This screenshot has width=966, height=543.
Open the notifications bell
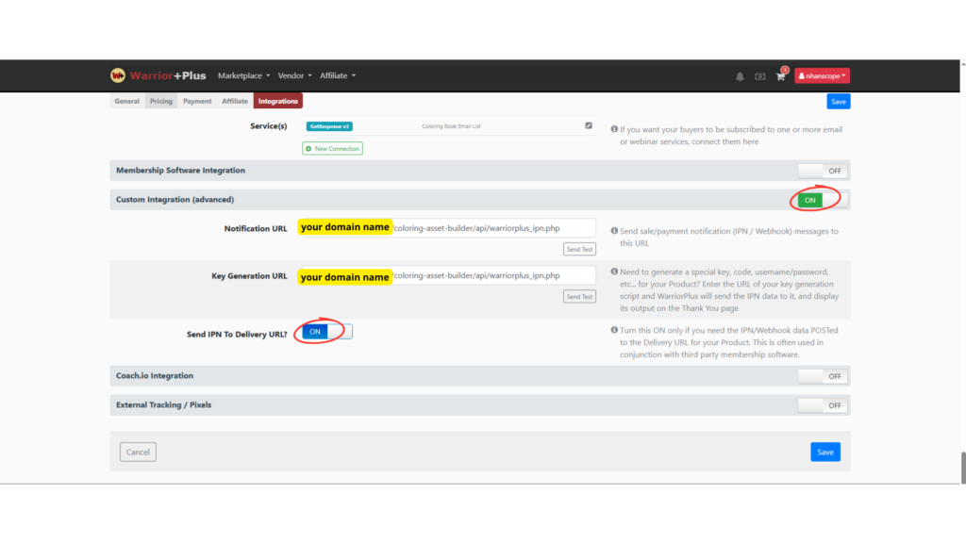point(740,76)
